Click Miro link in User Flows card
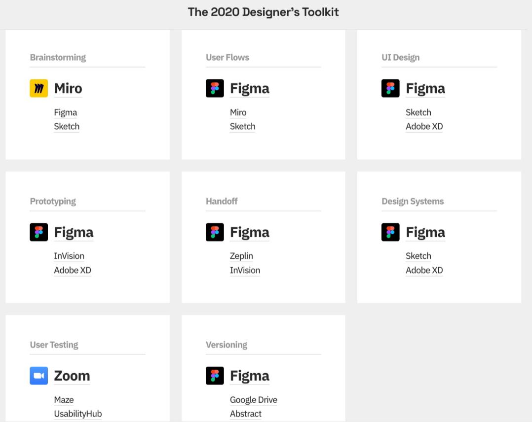 238,112
